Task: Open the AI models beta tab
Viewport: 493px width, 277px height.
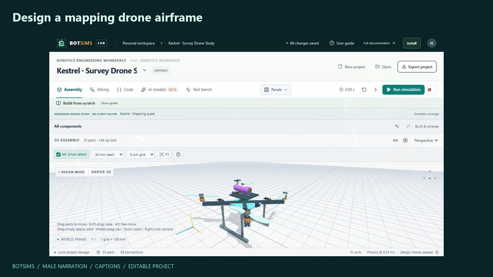Action: pyautogui.click(x=159, y=90)
